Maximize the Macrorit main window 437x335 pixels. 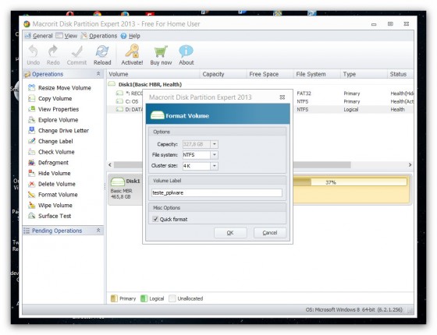pos(390,24)
